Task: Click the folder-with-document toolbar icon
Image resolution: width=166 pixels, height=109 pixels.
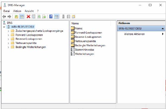Action: 73,17
